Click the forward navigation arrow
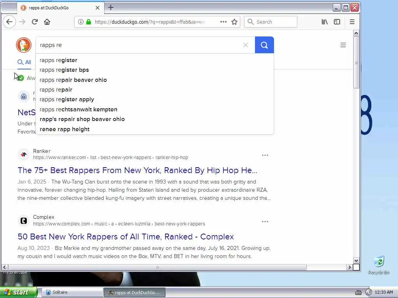The width and height of the screenshot is (398, 298). coord(22,22)
